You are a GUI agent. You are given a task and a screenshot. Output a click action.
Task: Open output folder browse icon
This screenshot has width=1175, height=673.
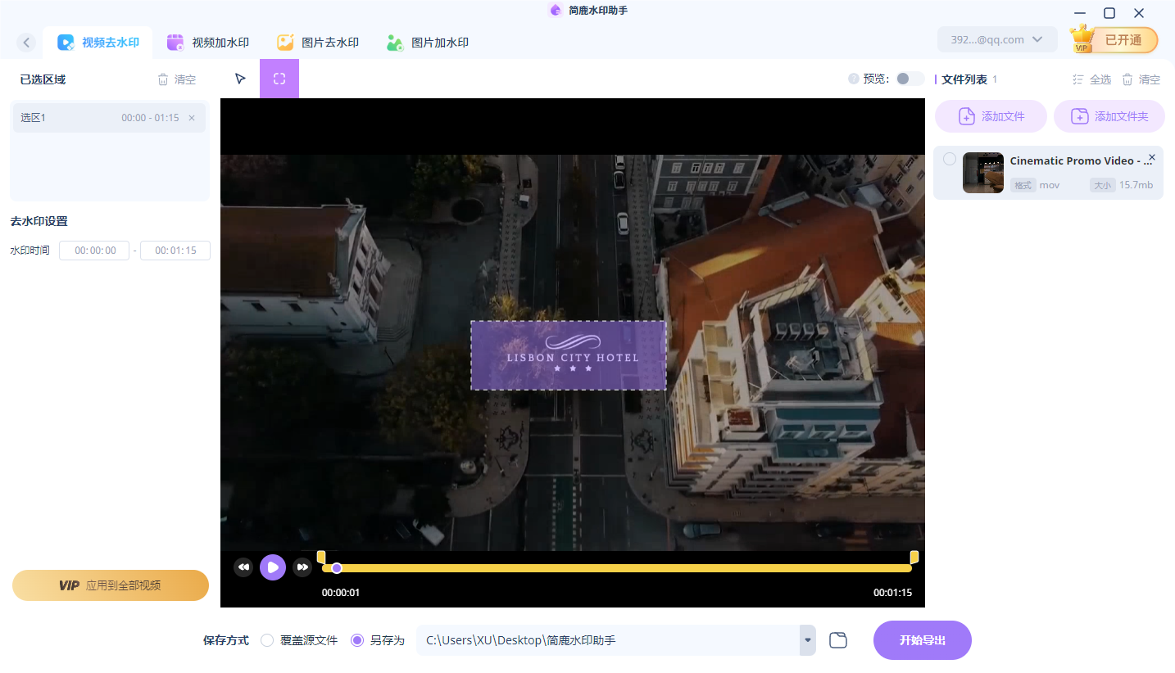click(837, 640)
